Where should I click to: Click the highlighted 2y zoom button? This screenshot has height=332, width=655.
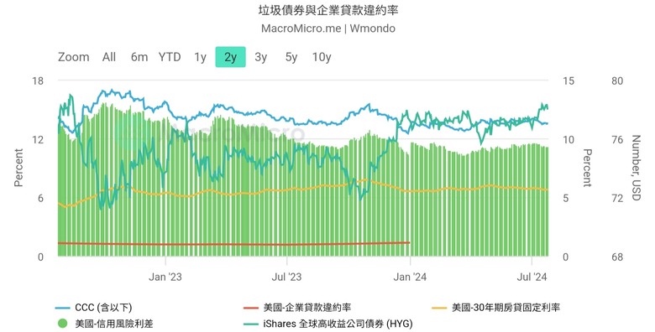(231, 57)
